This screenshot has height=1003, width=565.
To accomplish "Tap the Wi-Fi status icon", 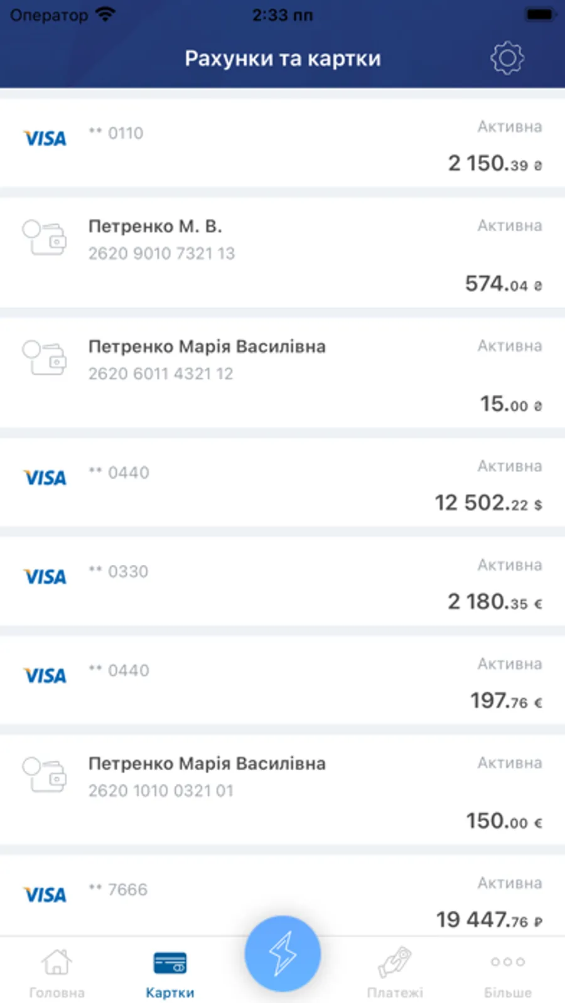I will click(106, 14).
